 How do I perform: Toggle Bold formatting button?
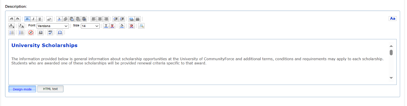pyautogui.click(x=27, y=19)
